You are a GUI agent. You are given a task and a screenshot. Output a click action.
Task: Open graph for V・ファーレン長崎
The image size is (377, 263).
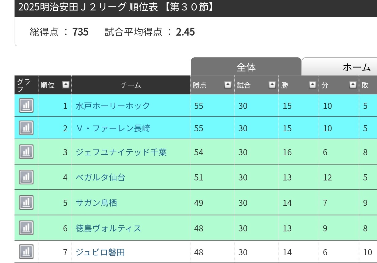coord(26,128)
